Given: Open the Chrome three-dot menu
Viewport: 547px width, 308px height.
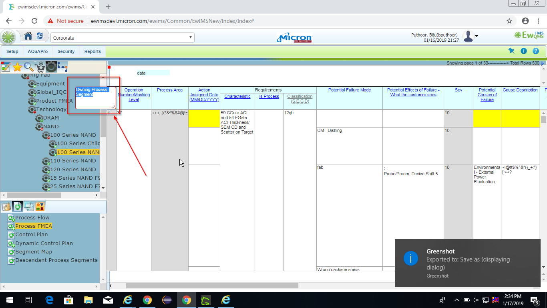Looking at the screenshot, I should [x=538, y=21].
